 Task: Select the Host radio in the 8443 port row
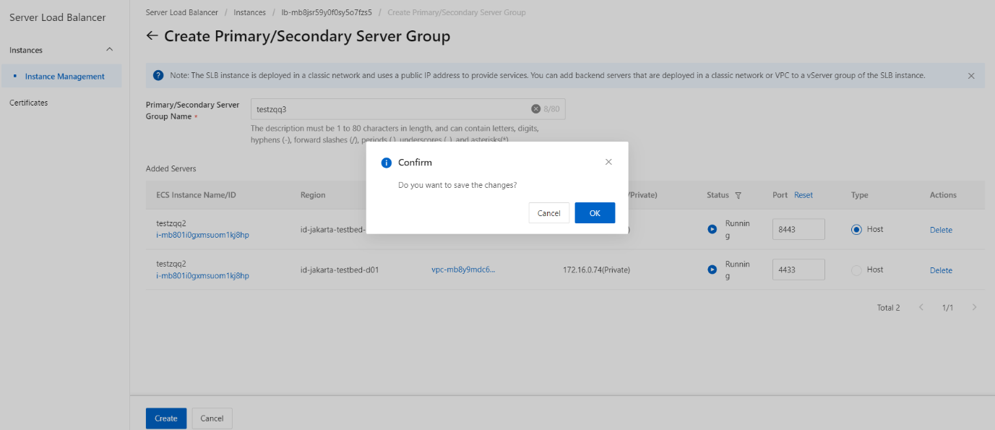click(856, 229)
